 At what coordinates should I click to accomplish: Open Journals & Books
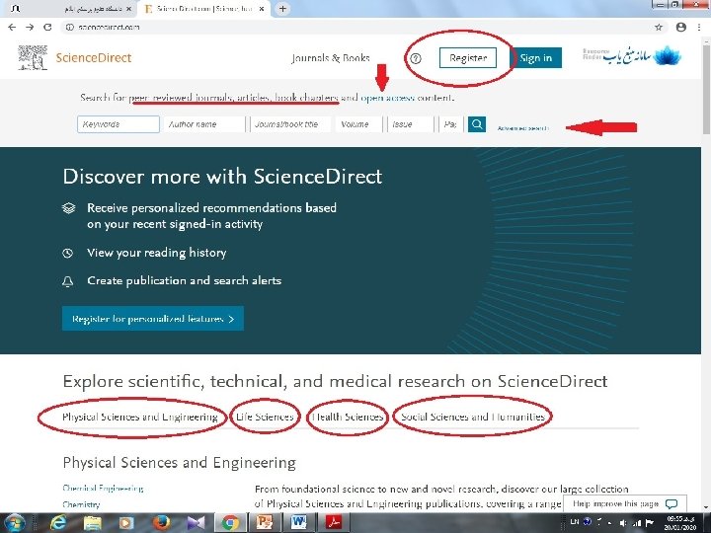click(331, 58)
